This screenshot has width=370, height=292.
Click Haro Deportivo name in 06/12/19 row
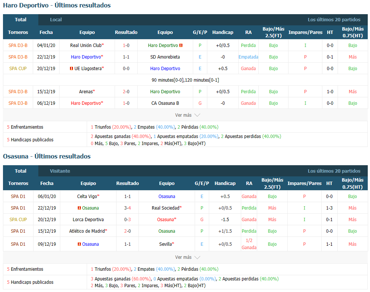[x=86, y=103]
